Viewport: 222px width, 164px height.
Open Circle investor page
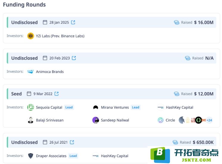coord(170,120)
